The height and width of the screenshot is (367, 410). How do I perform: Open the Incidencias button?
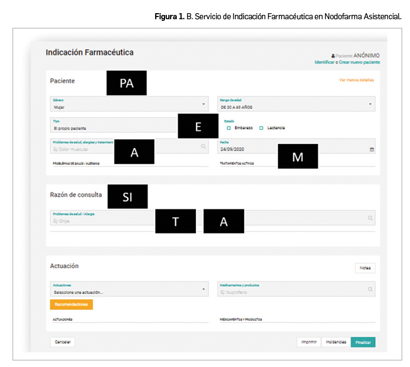336,342
